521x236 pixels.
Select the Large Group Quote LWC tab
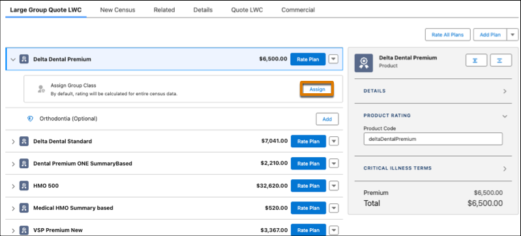coord(46,10)
